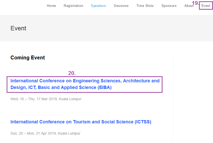Viewport: 213px width, 143px height.
Task: Open the ICTSS Tourism conference link
Action: point(81,122)
